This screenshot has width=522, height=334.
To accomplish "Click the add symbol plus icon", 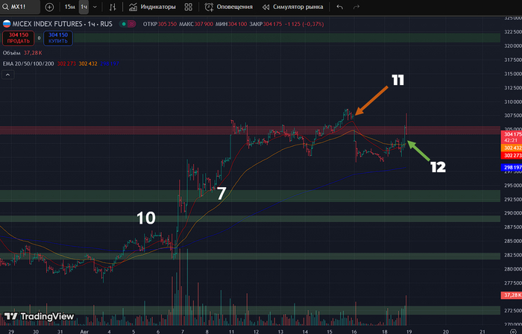I will [x=49, y=7].
